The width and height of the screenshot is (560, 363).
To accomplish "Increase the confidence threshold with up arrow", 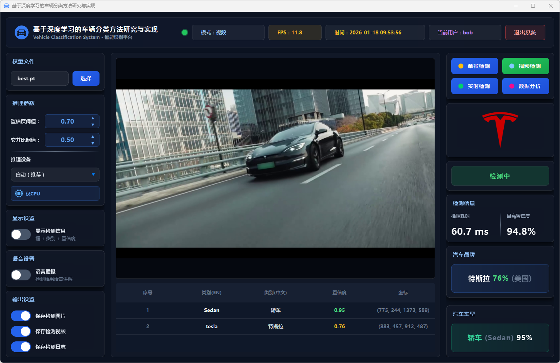I will (x=93, y=118).
